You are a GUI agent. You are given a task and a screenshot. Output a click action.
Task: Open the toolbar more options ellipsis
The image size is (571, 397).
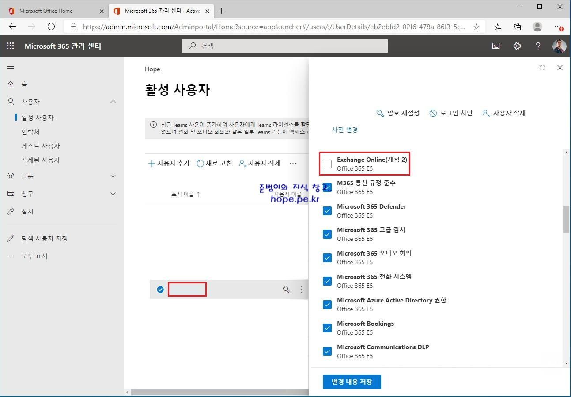(293, 163)
